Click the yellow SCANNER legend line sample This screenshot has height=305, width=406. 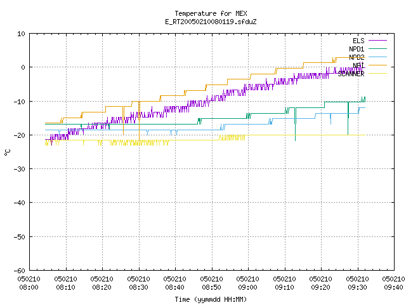(x=377, y=74)
